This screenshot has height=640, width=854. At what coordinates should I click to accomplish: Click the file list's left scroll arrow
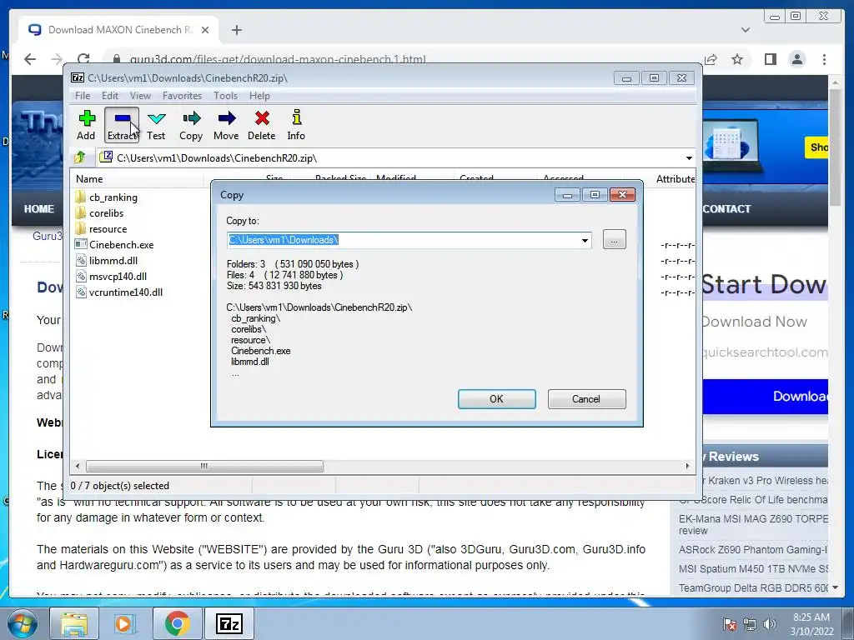(78, 466)
